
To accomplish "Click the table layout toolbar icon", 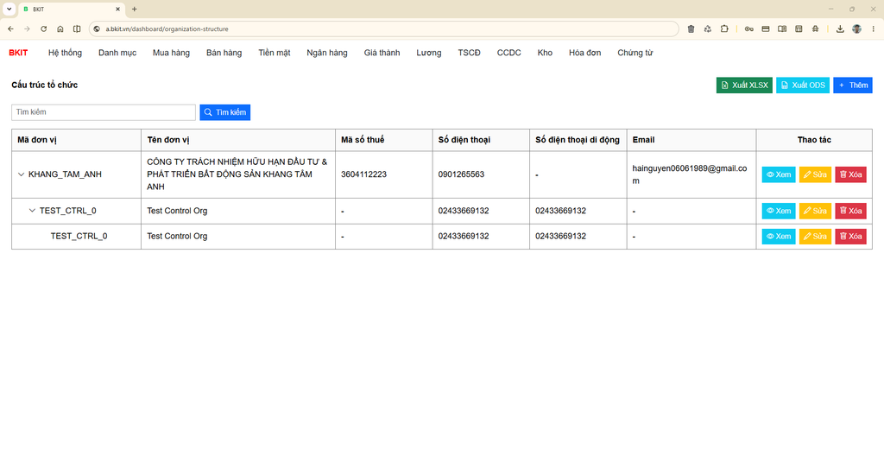I will pyautogui.click(x=799, y=28).
